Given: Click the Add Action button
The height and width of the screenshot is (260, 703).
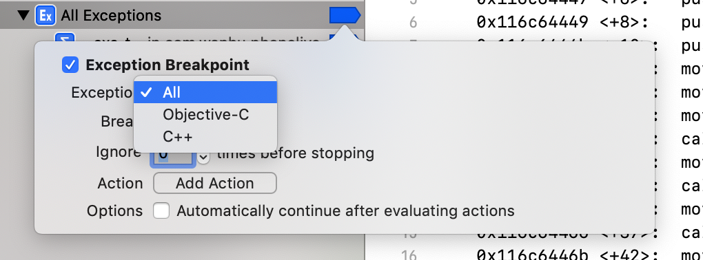Looking at the screenshot, I should [x=215, y=183].
